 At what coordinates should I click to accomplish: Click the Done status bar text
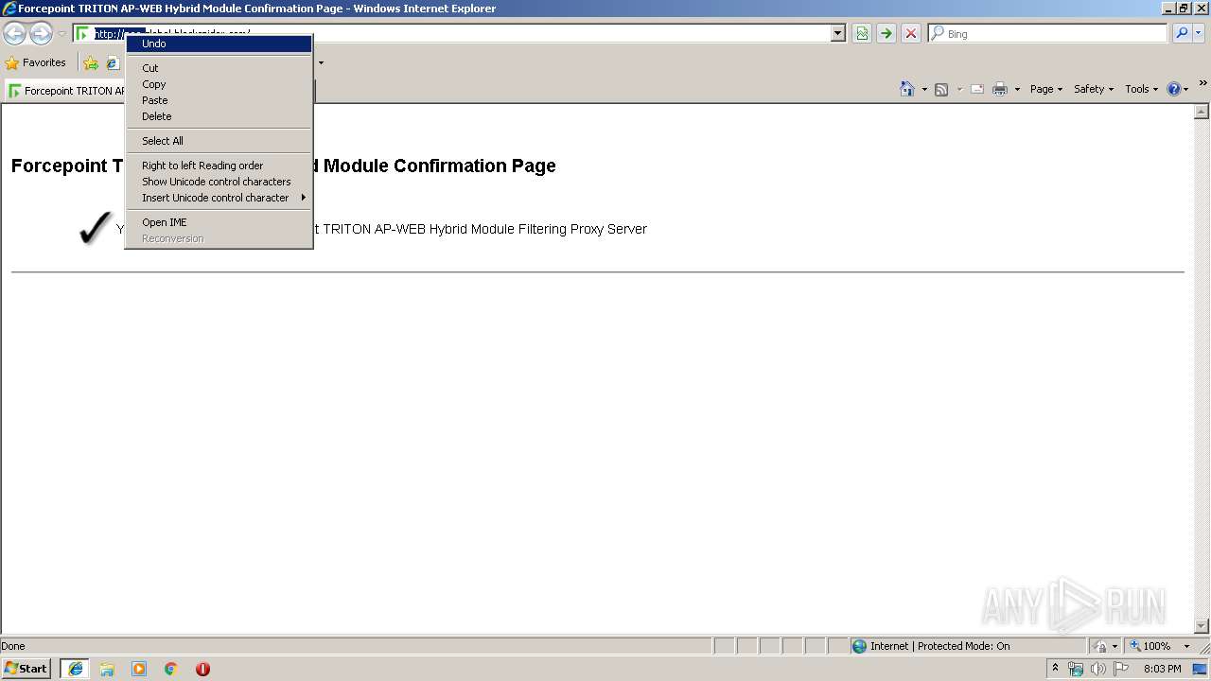coord(13,646)
